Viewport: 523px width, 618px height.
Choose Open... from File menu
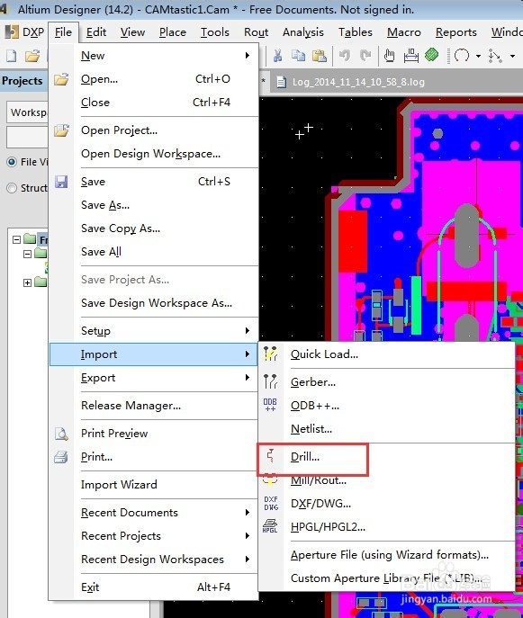[x=154, y=79]
